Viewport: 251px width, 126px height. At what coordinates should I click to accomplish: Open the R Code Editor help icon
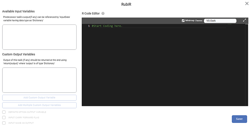click(103, 13)
